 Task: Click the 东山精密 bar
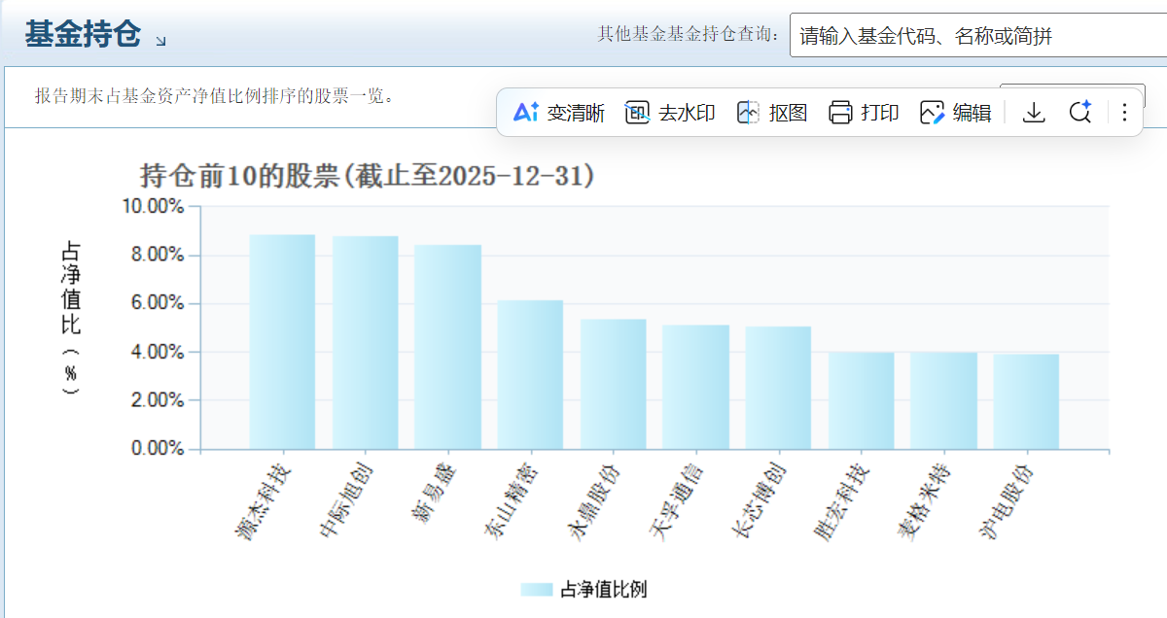[530, 375]
